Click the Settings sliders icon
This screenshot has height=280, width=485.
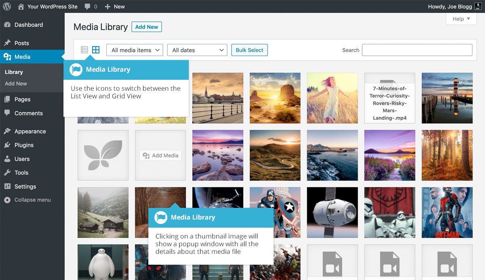7,187
